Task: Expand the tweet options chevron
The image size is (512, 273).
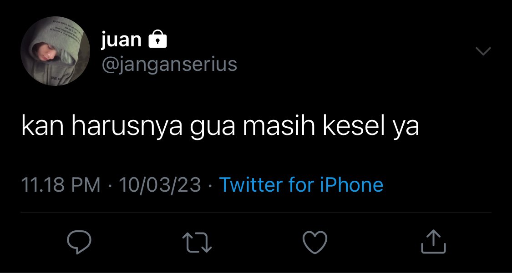Action: pos(483,51)
